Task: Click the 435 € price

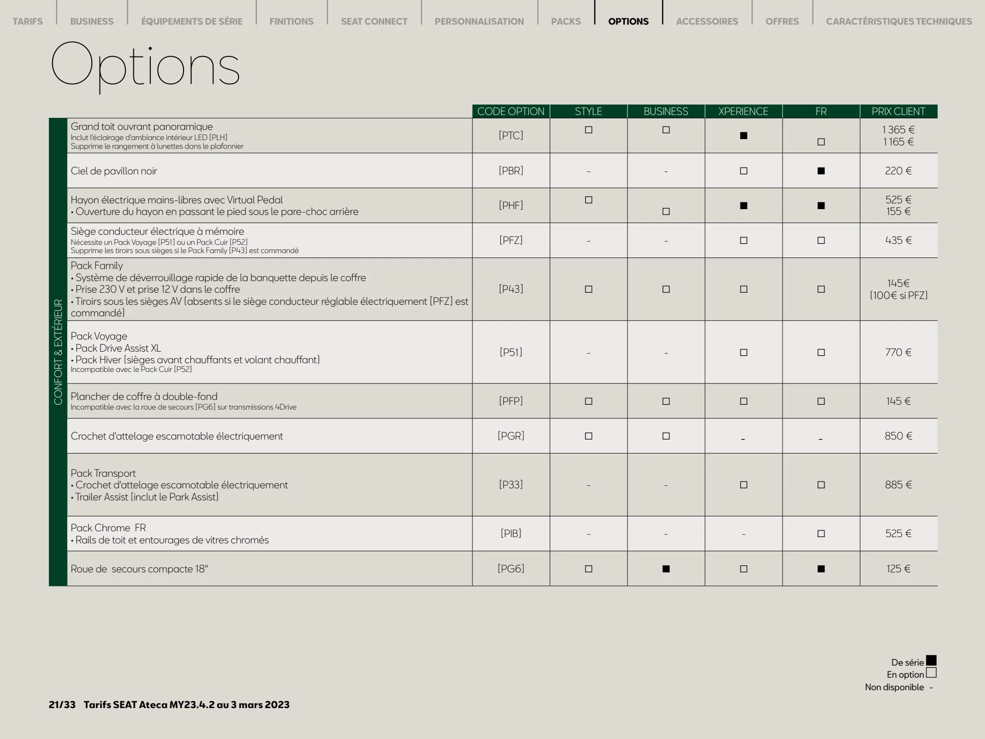Action: click(899, 241)
